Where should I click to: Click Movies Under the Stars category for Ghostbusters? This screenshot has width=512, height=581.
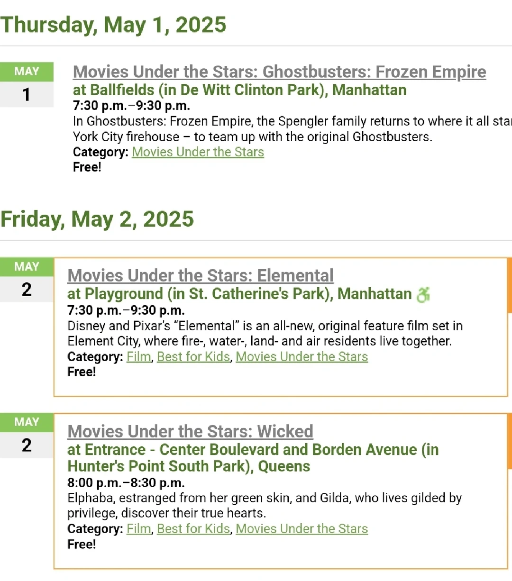pos(198,152)
